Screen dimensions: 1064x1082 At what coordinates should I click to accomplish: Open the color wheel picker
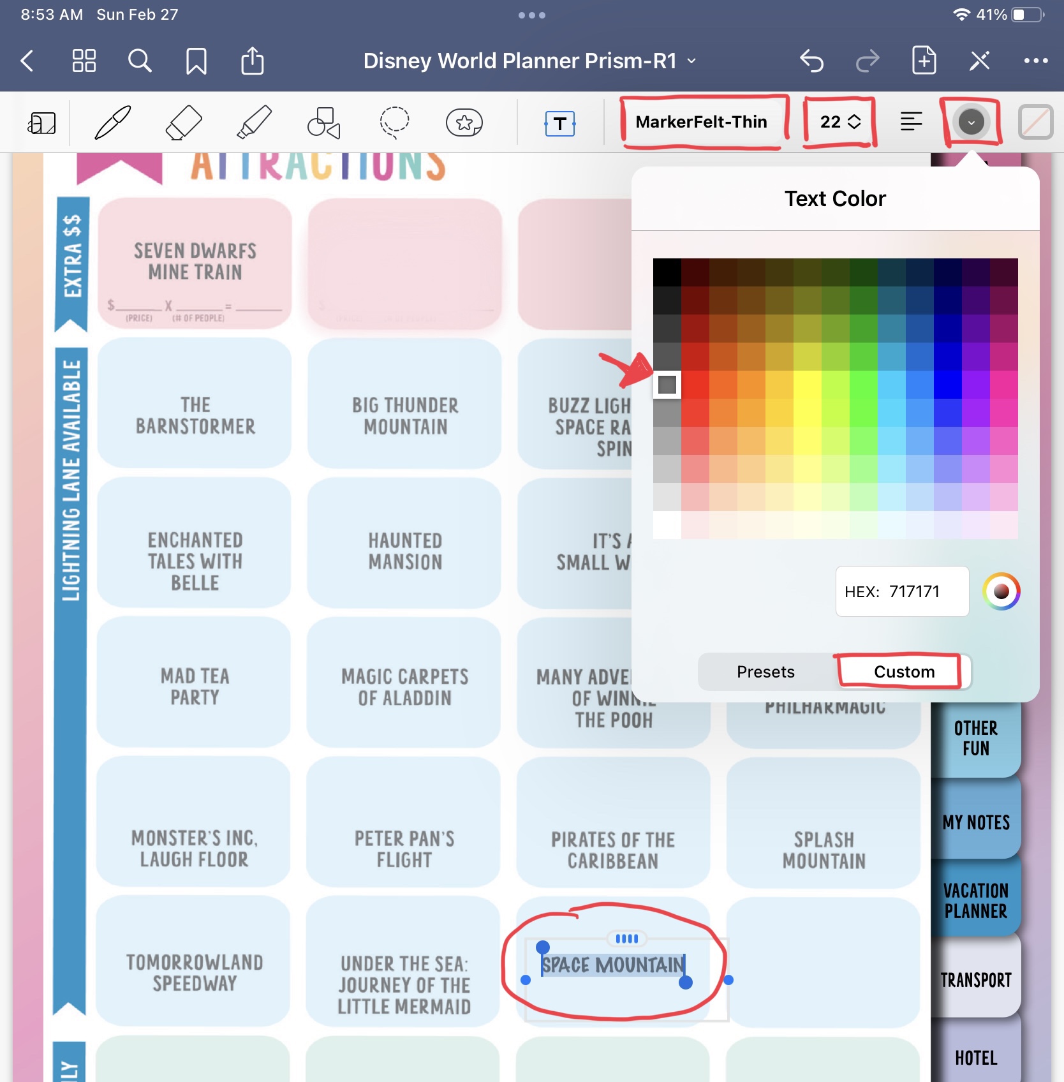point(1001,591)
